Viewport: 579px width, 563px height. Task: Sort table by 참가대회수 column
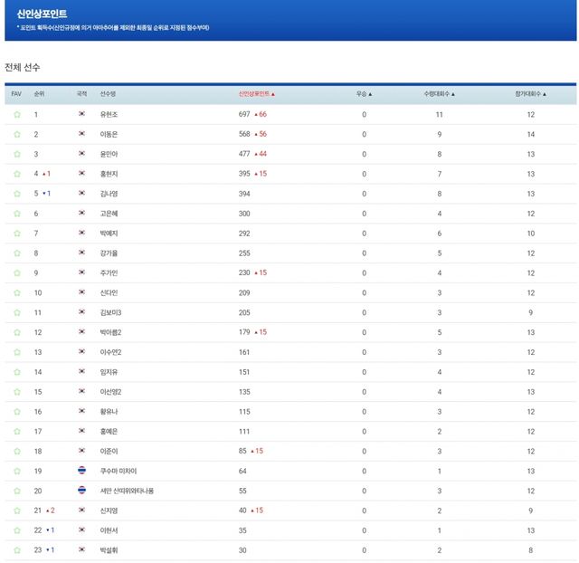coord(530,93)
